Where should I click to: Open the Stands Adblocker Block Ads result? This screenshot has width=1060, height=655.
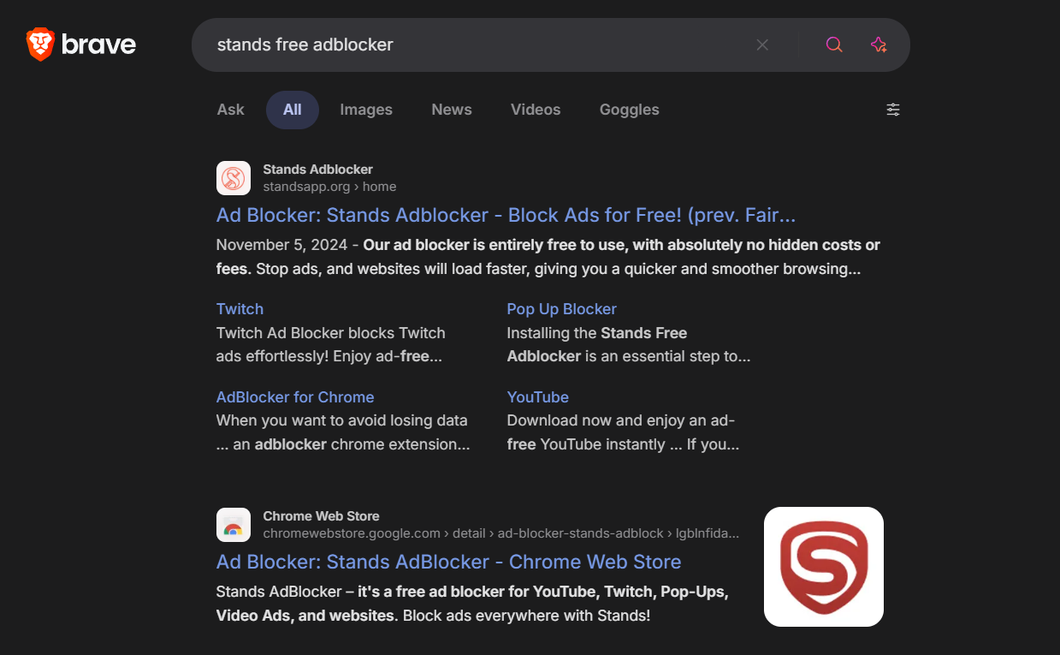tap(506, 215)
